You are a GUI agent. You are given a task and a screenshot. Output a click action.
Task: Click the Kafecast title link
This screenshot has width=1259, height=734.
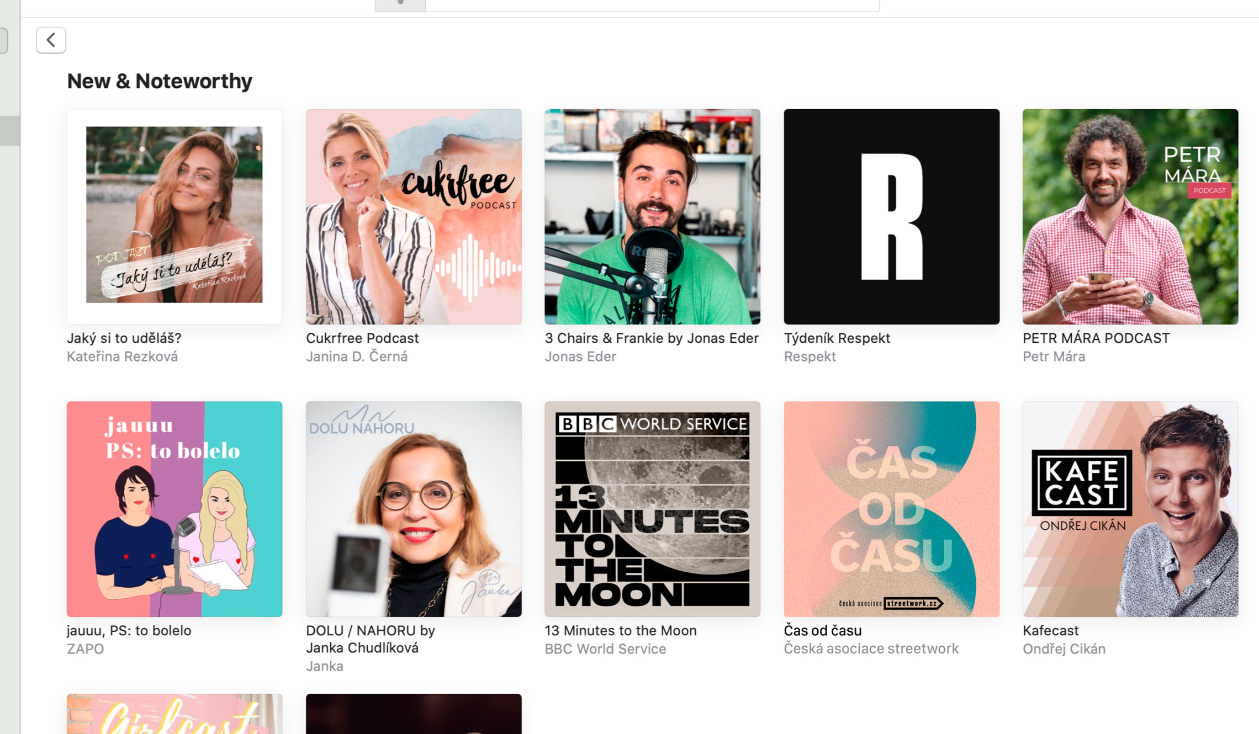1050,630
